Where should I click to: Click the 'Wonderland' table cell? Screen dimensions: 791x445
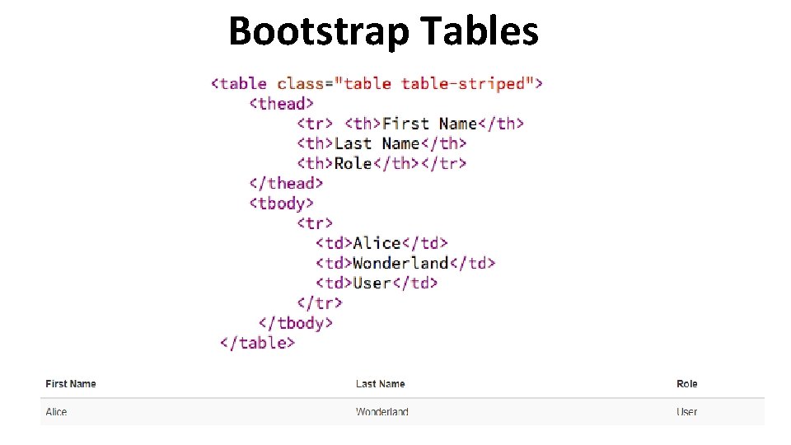pos(381,412)
